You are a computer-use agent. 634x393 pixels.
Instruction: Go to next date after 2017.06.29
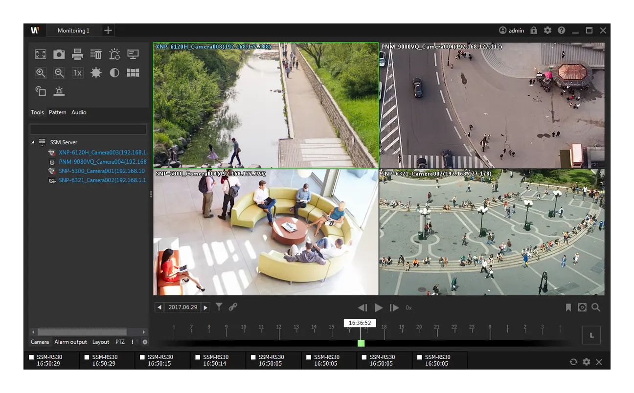[206, 307]
